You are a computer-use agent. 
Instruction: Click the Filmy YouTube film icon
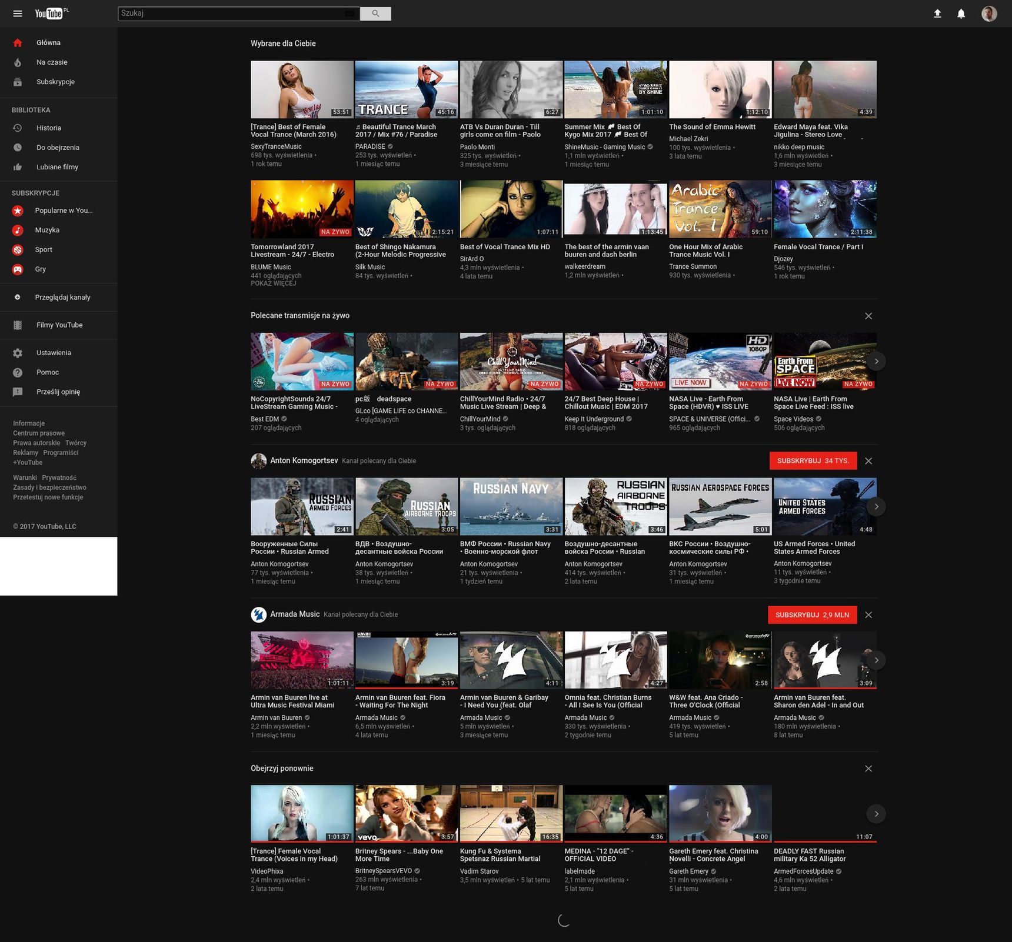[x=18, y=325]
